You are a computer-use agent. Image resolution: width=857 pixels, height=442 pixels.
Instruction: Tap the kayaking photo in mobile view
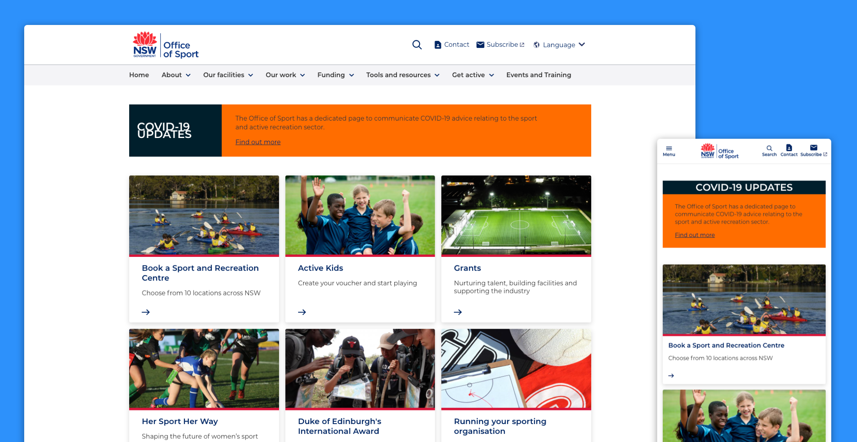tap(744, 299)
